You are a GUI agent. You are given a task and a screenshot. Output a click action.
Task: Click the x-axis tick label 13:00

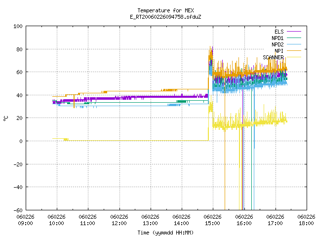(150, 223)
